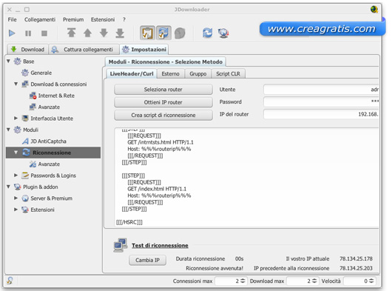Focus the Password input field
Screen dimensions: 392x291
point(321,101)
